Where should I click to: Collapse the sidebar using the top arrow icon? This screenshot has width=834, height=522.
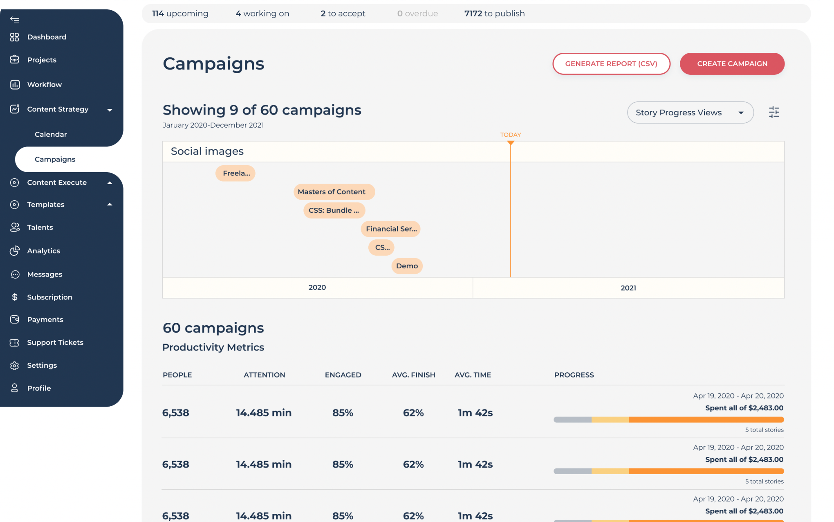[x=15, y=20]
